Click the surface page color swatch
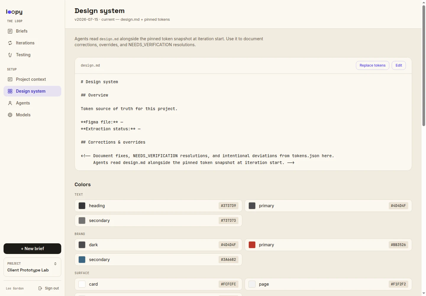This screenshot has width=426, height=296. [x=252, y=284]
